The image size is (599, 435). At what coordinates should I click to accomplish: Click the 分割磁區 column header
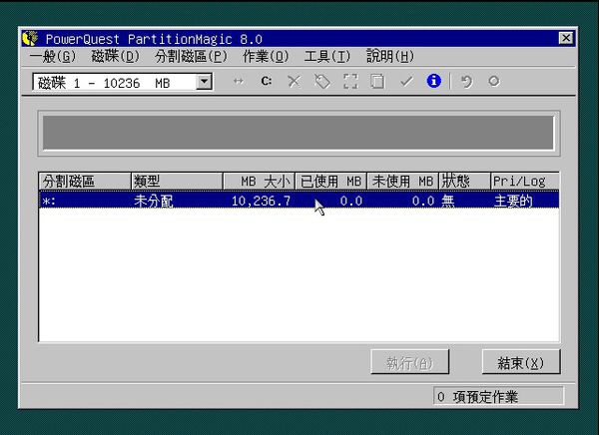pyautogui.click(x=85, y=181)
